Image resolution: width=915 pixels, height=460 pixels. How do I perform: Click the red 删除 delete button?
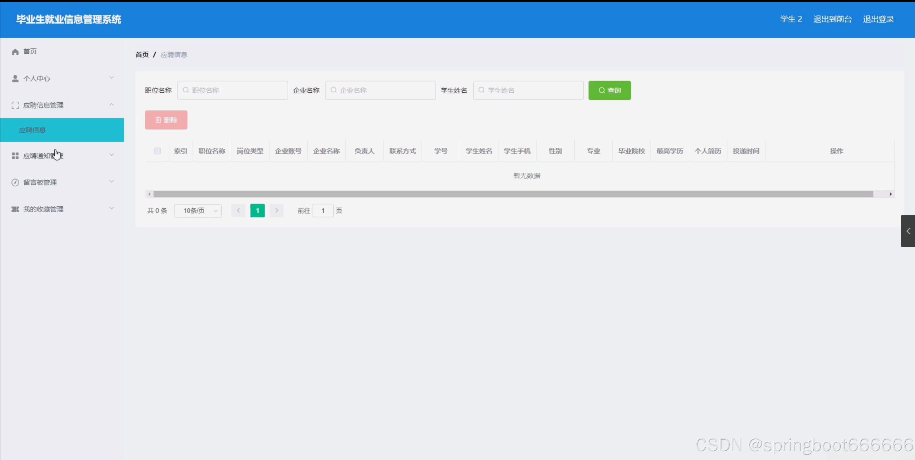tap(166, 120)
